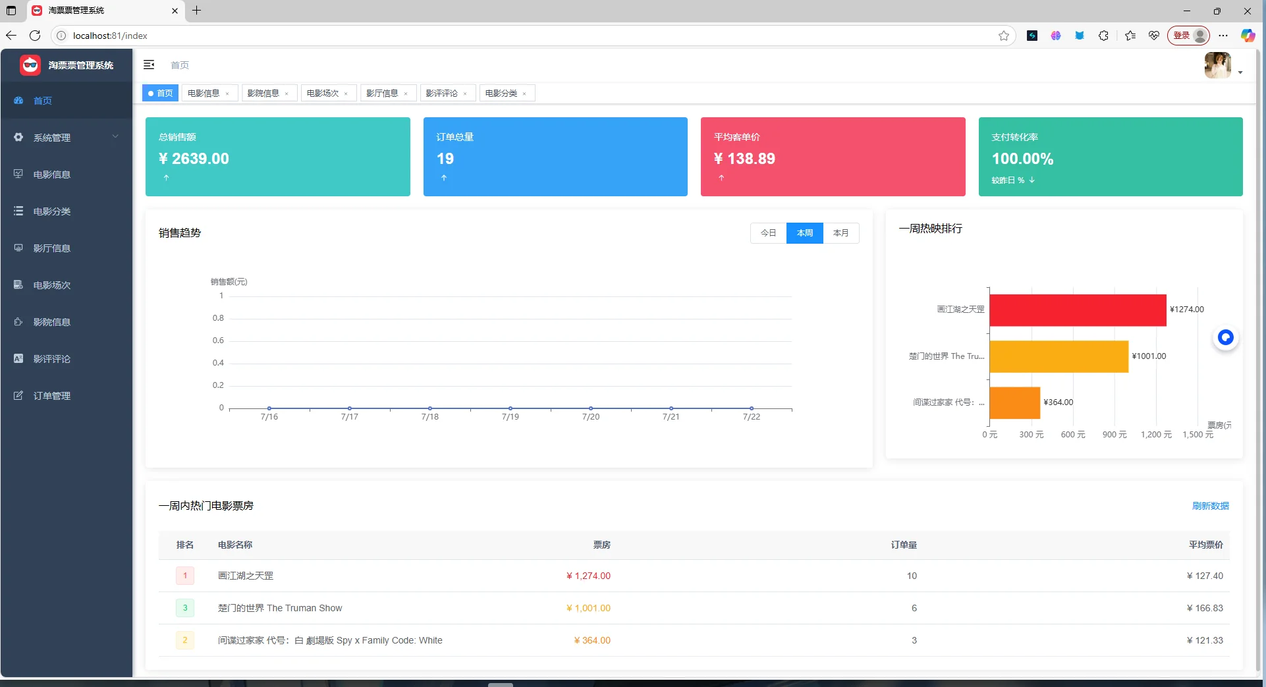The height and width of the screenshot is (687, 1266).
Task: Click the 淘票票管理系统 logo icon
Action: point(30,65)
